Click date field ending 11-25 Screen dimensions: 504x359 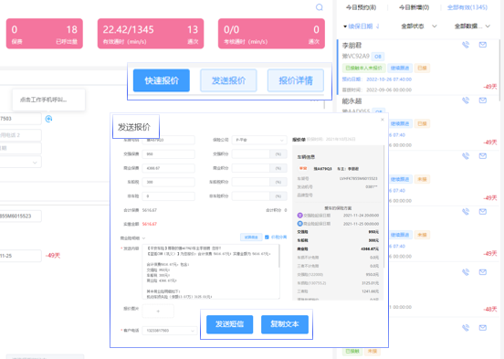click(x=21, y=256)
